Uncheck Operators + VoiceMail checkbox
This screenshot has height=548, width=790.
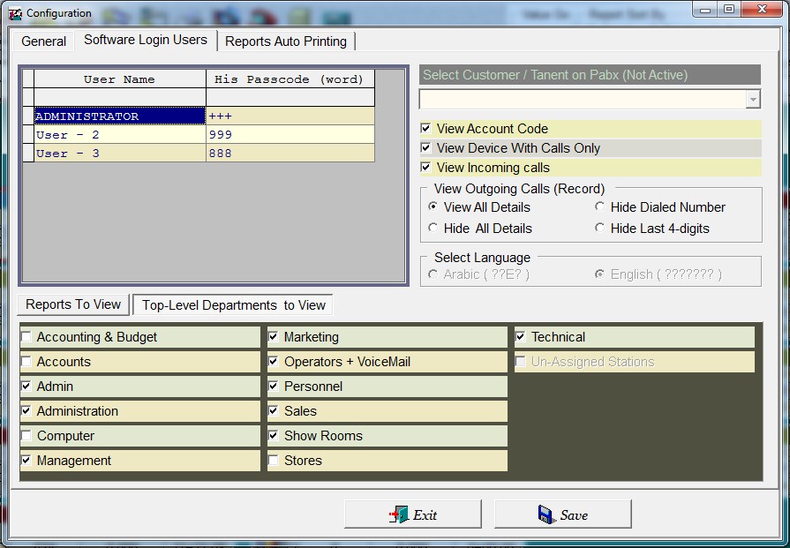[274, 361]
